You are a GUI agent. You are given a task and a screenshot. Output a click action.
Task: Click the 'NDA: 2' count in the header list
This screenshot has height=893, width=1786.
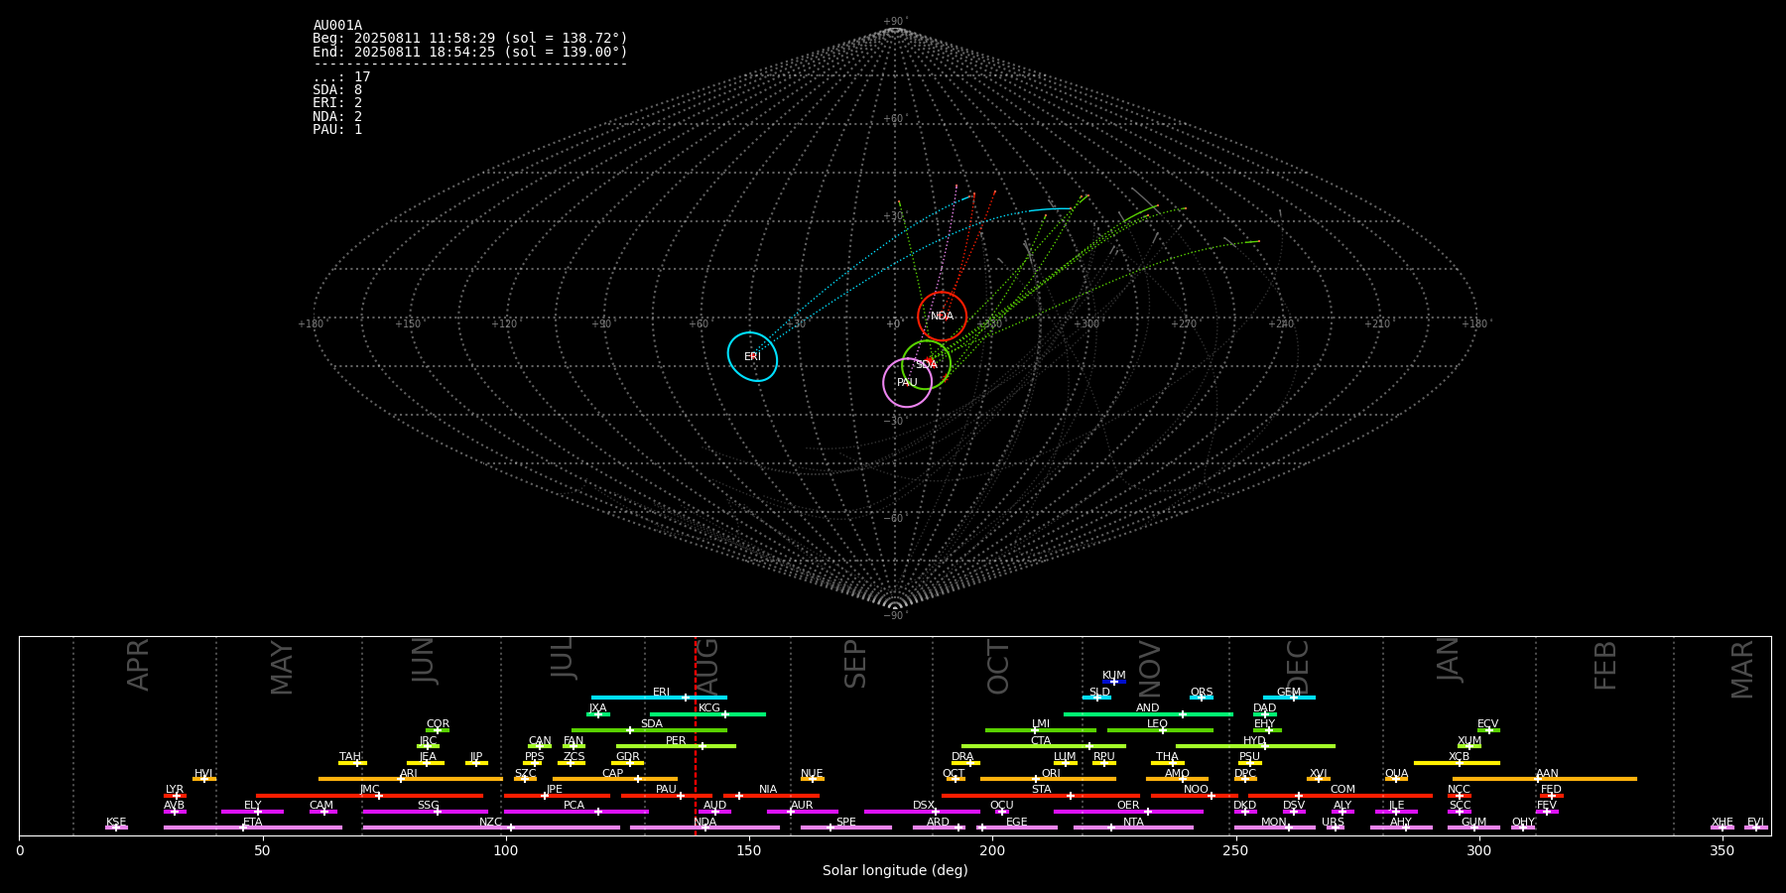pos(337,117)
